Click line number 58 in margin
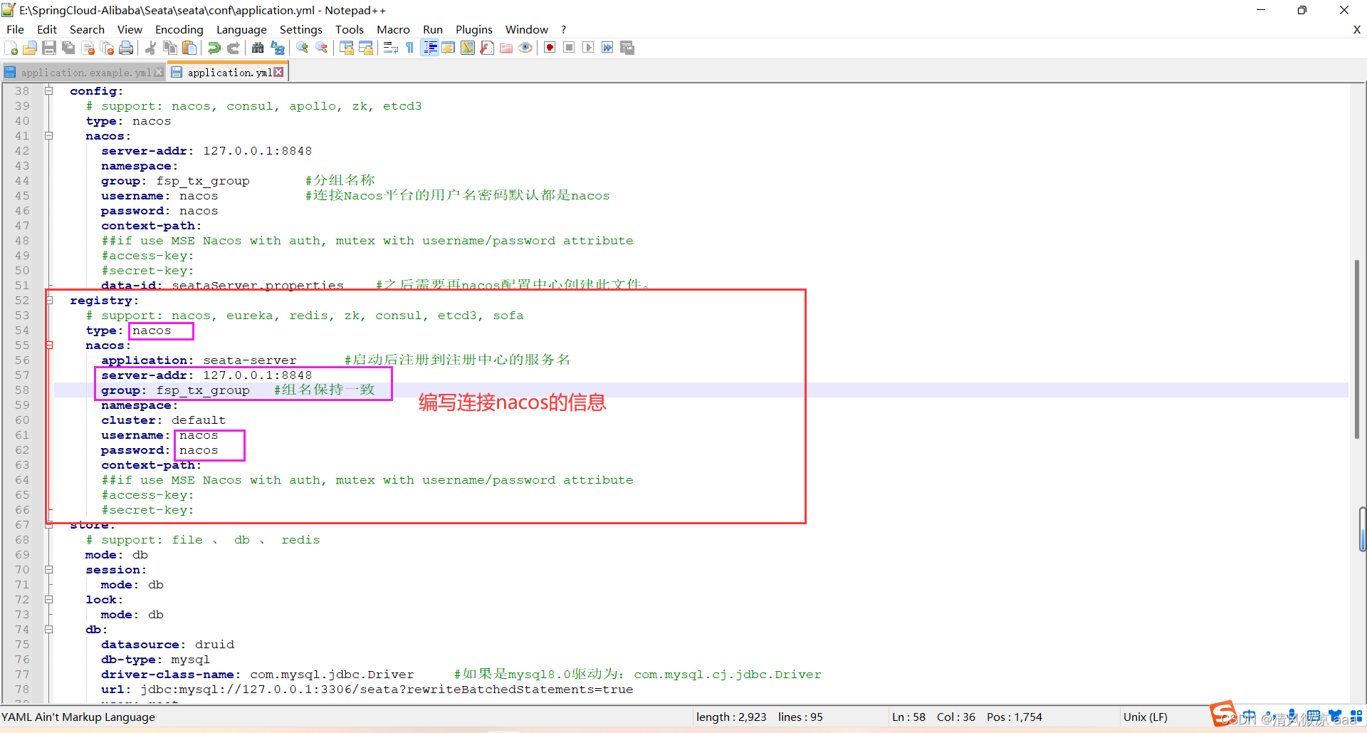1367x733 pixels. (x=22, y=390)
